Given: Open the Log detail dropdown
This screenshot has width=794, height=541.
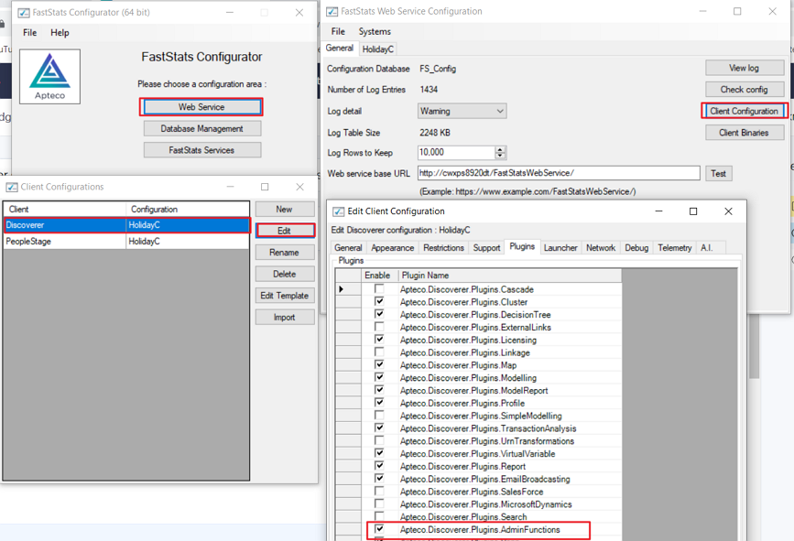Looking at the screenshot, I should (462, 111).
